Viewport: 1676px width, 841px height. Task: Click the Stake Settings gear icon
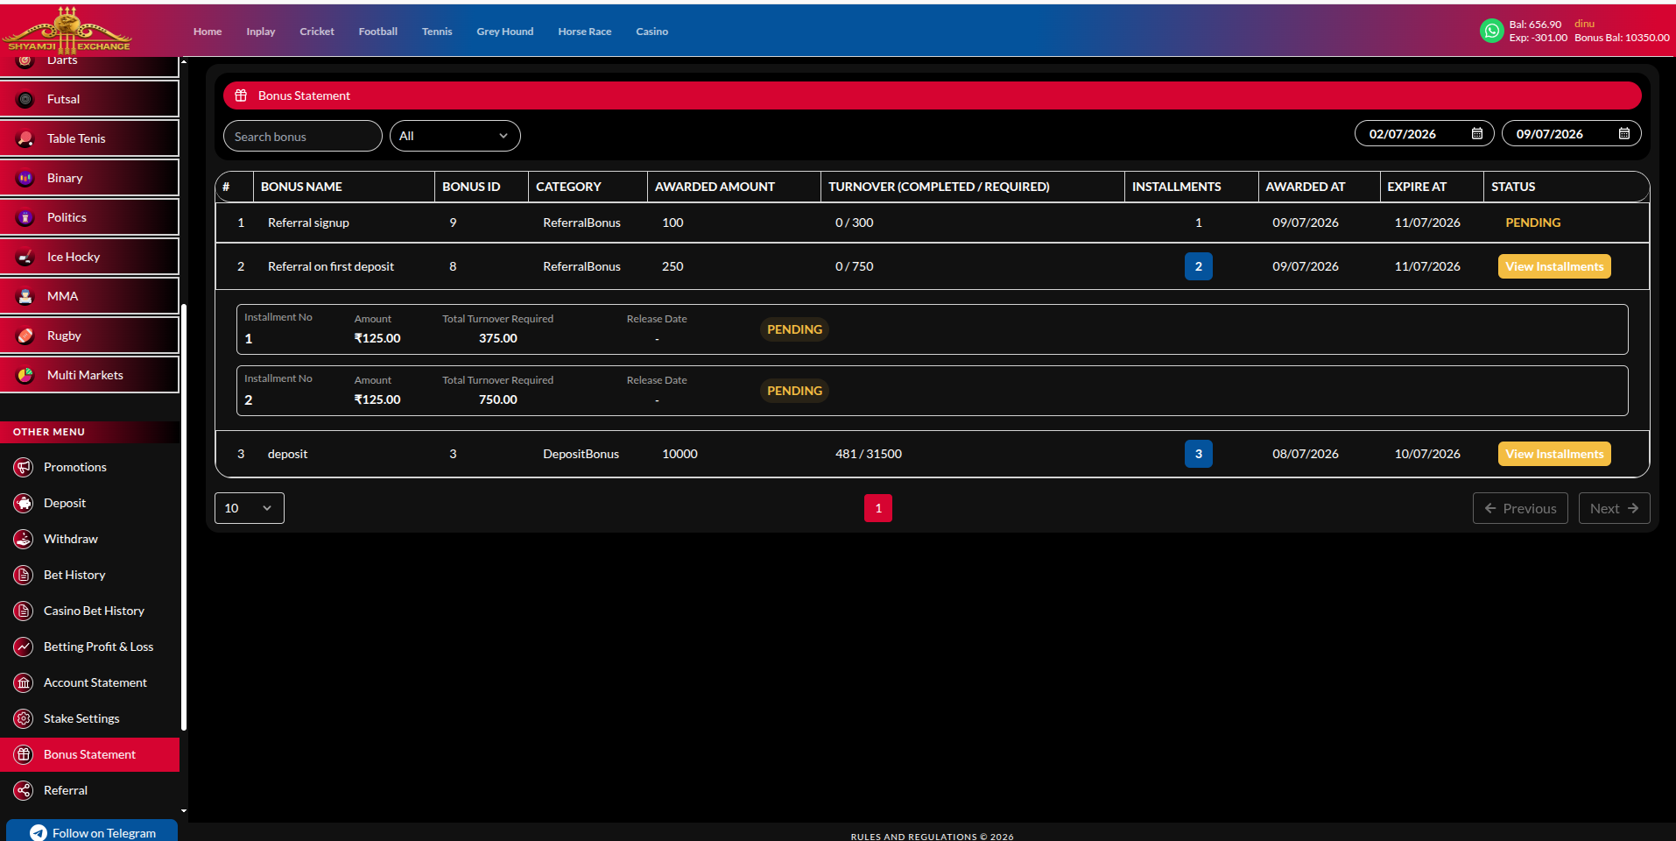[24, 718]
